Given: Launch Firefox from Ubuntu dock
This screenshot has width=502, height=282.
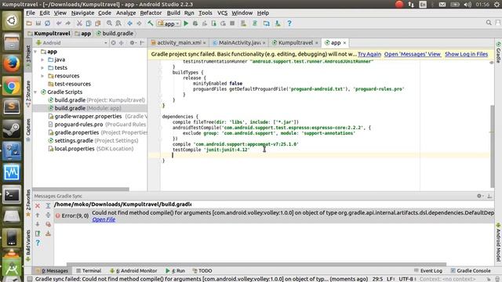Looking at the screenshot, I should click(12, 64).
